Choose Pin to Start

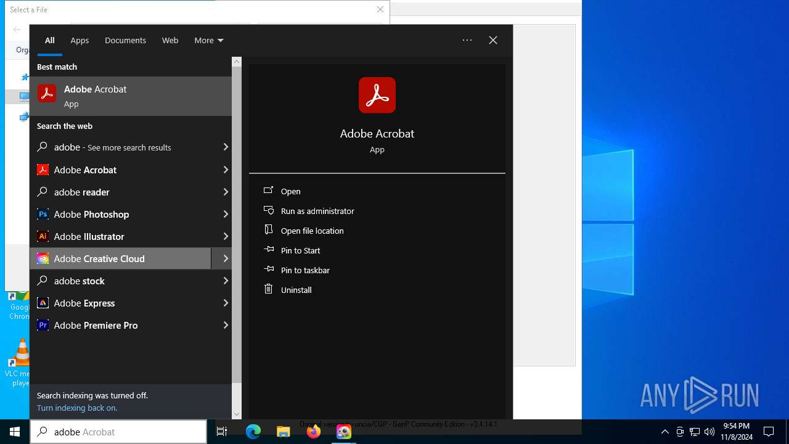[x=301, y=250]
